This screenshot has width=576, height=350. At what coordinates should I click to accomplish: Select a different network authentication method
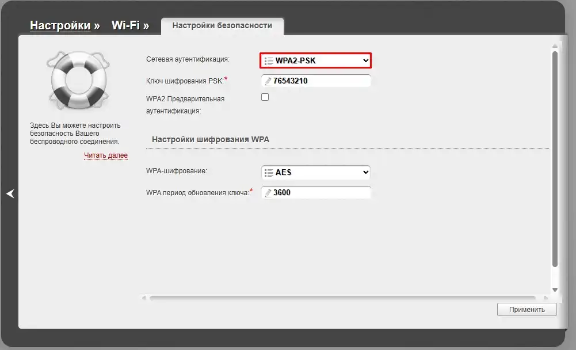point(315,60)
